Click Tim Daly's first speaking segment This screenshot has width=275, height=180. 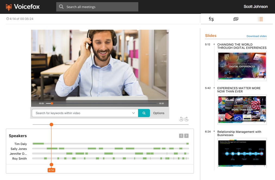(x=38, y=144)
